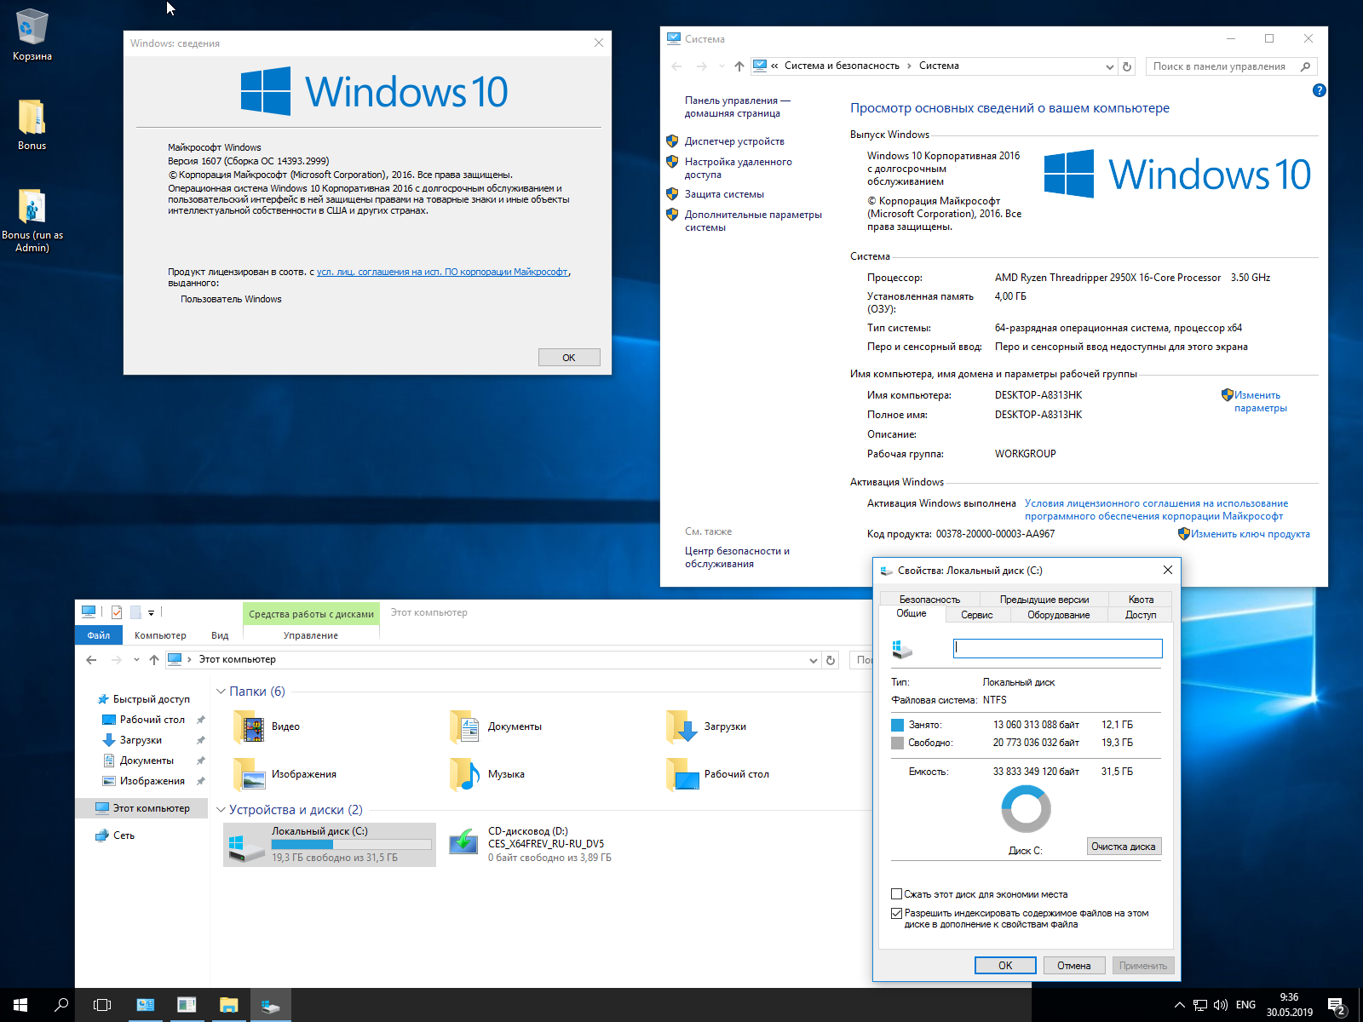Go up one level in Система window
Image resolution: width=1363 pixels, height=1022 pixels.
739,66
